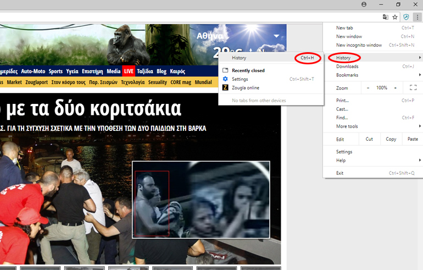The height and width of the screenshot is (270, 423).
Task: Increase zoom with the plus button
Action: click(395, 88)
